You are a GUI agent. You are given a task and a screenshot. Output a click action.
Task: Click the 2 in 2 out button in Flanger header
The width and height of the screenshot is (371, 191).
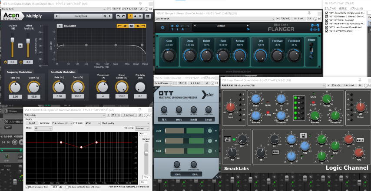pyautogui.click(x=298, y=18)
